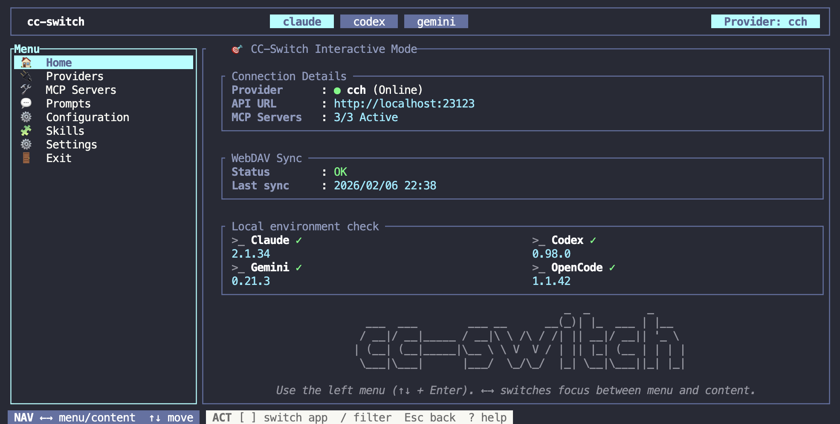Select the Home house icon
The image size is (840, 424).
tap(26, 62)
